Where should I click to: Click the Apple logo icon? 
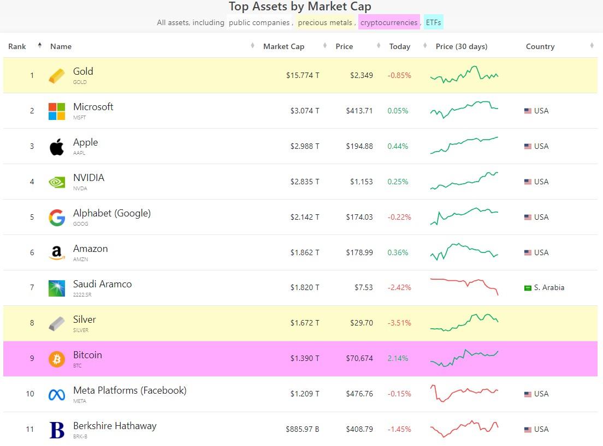(57, 147)
